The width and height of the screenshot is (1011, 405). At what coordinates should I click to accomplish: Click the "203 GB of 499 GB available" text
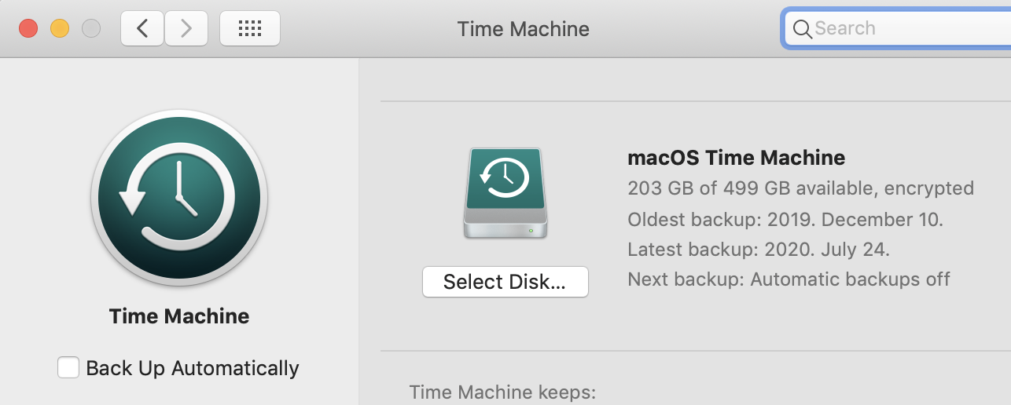coord(752,188)
